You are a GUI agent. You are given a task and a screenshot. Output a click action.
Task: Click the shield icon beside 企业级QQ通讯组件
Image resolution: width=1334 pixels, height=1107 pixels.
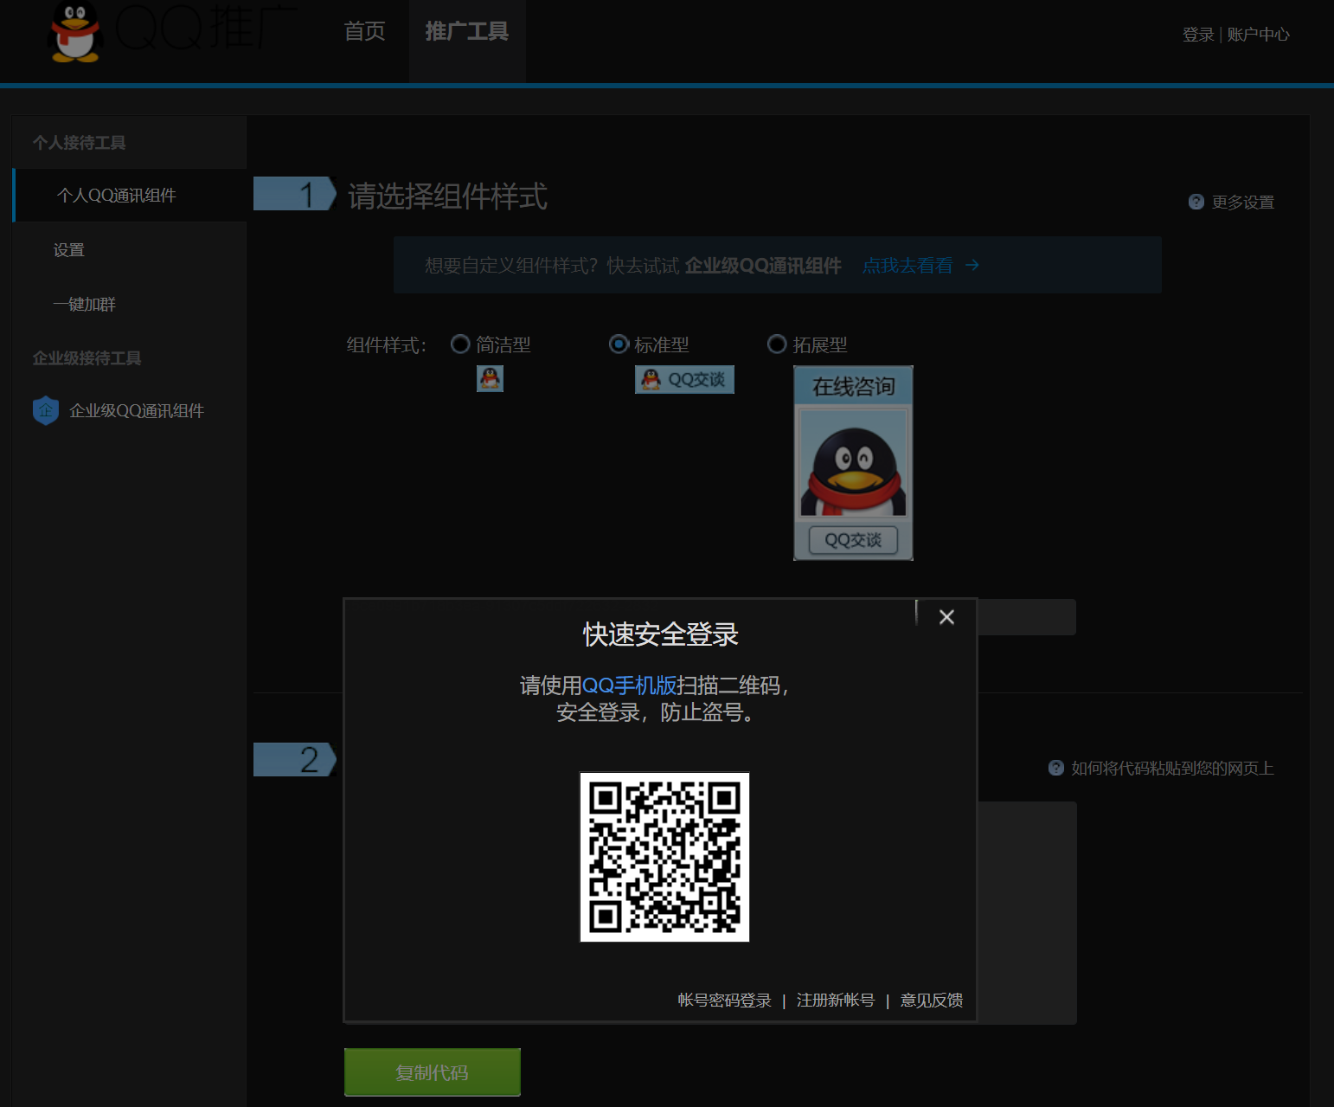(x=44, y=410)
